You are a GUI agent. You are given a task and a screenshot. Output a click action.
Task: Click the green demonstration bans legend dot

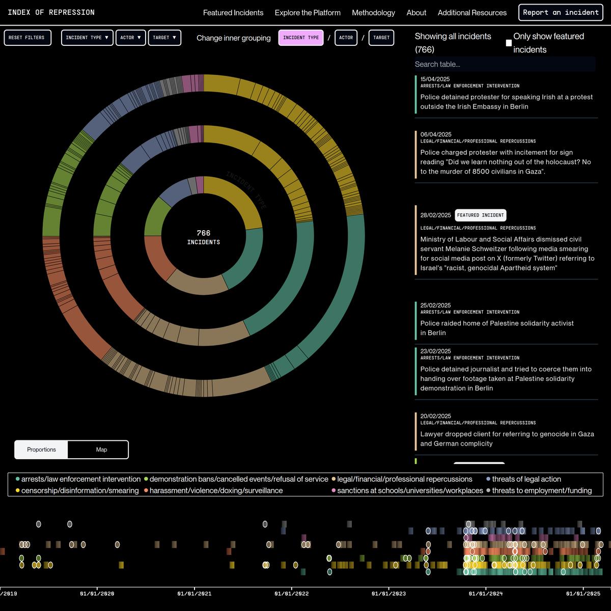coord(146,479)
